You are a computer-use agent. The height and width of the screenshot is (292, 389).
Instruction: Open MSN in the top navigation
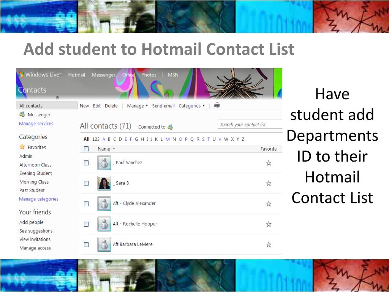click(x=173, y=75)
